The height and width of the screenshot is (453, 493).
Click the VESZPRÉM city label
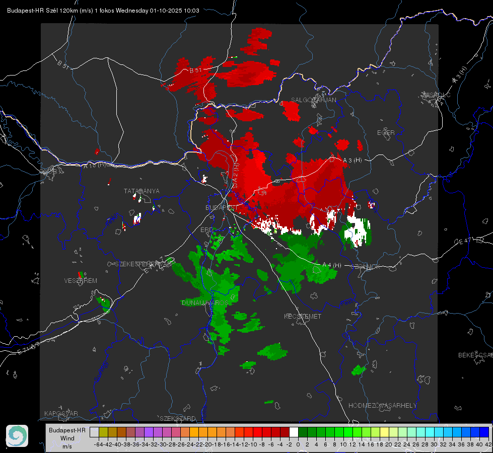click(81, 281)
